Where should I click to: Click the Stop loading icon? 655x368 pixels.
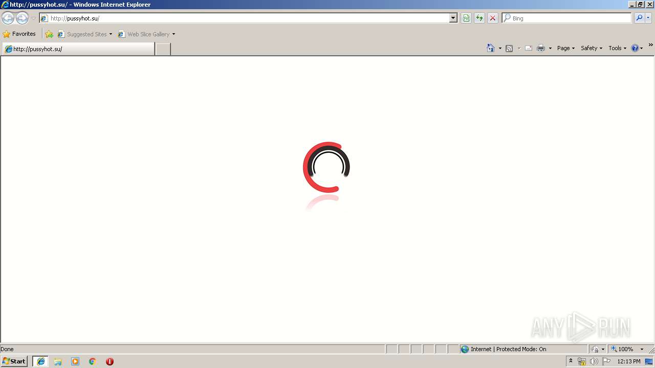(493, 18)
